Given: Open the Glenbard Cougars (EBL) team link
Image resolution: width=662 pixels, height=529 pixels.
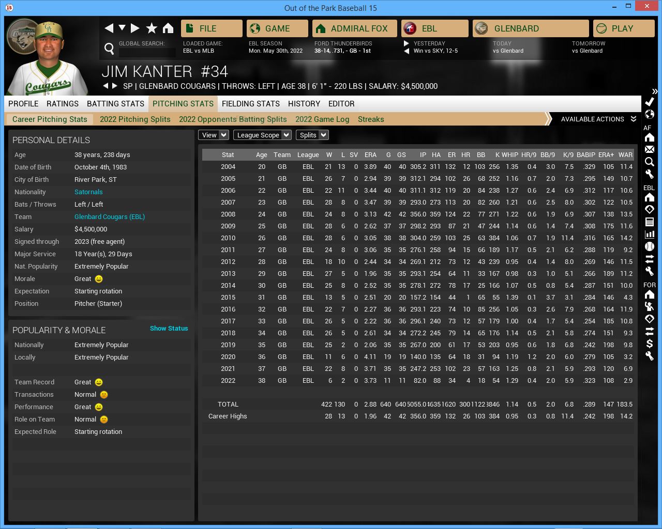Looking at the screenshot, I should pyautogui.click(x=110, y=216).
